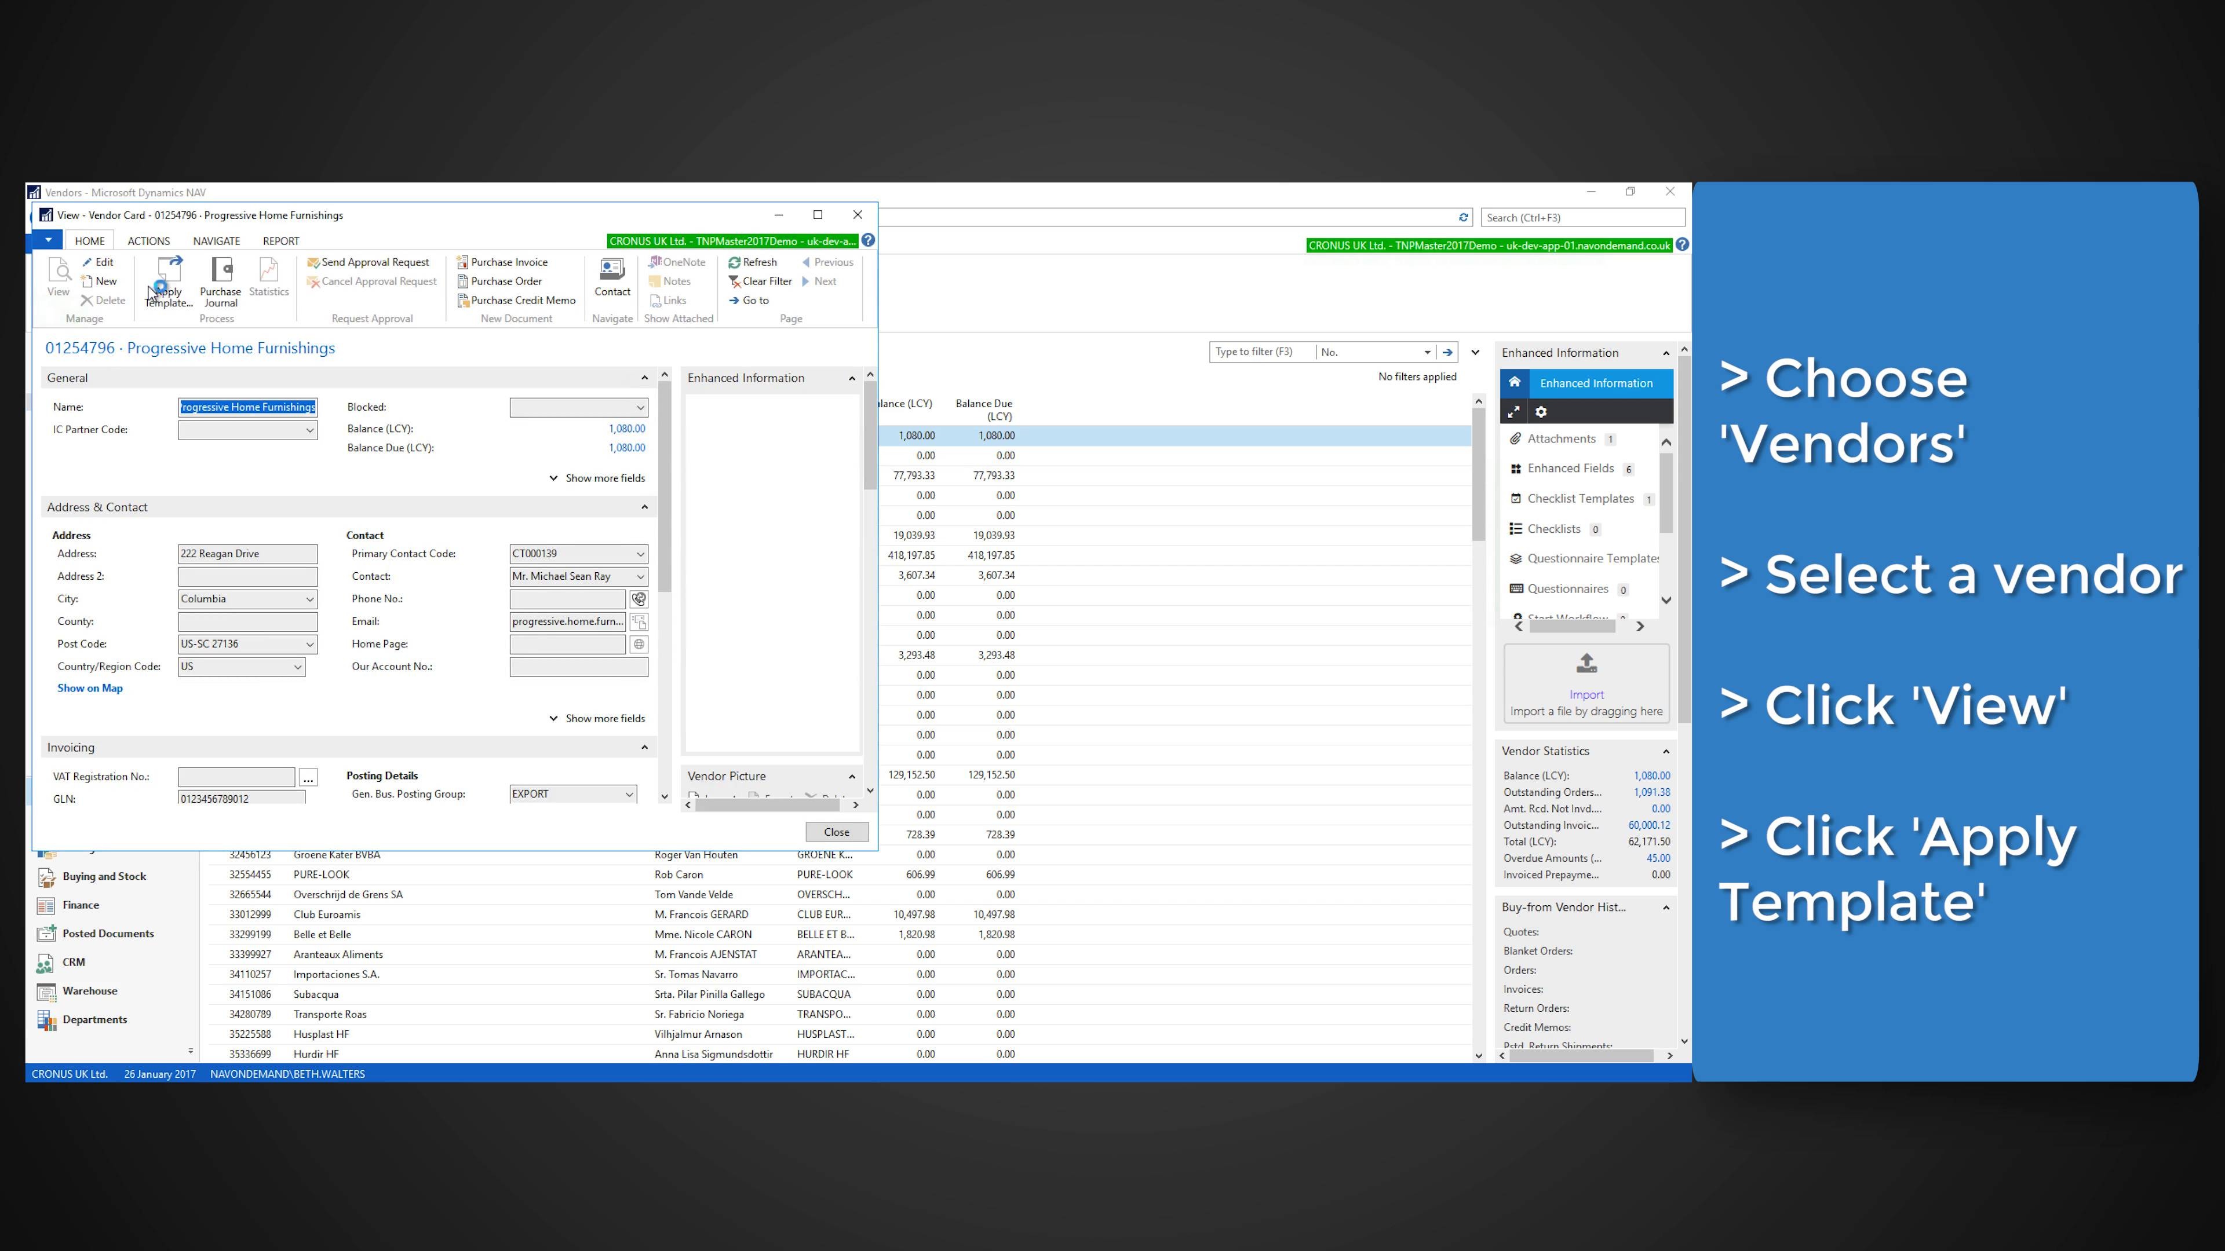This screenshot has width=2225, height=1251.
Task: Switch to the ACTIONS tab
Action: coord(148,241)
